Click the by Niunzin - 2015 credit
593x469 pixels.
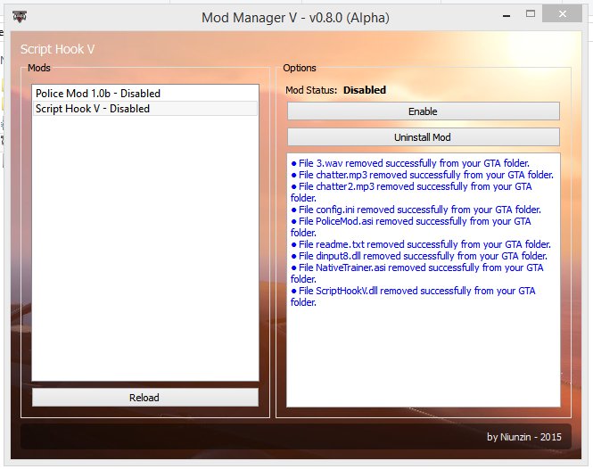tap(523, 437)
